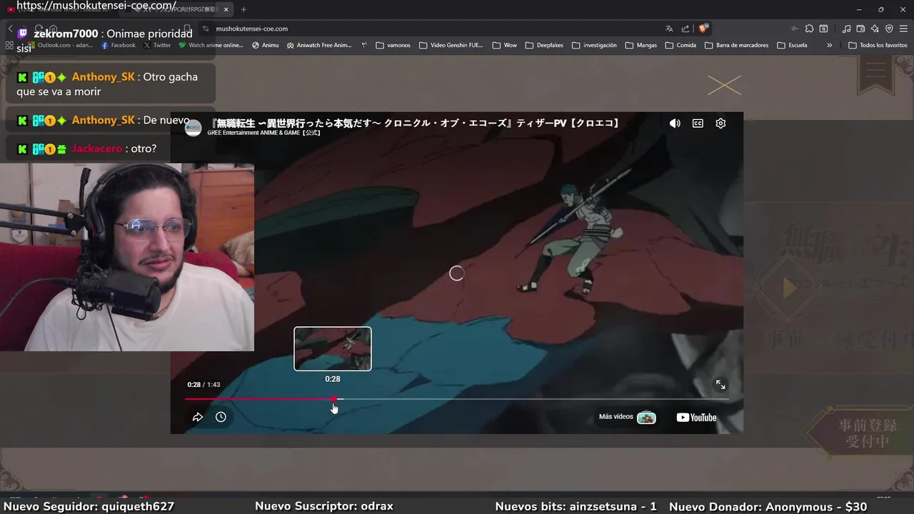Show more bookmarks chevron
Screen dimensions: 914x514
[x=829, y=45]
